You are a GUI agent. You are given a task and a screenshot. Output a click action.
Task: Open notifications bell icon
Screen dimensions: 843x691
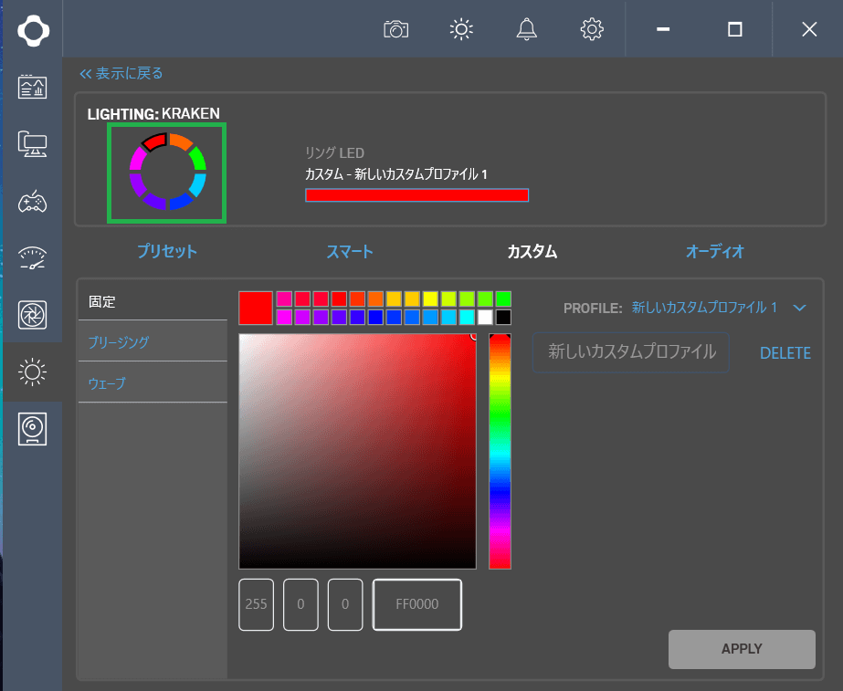[526, 29]
